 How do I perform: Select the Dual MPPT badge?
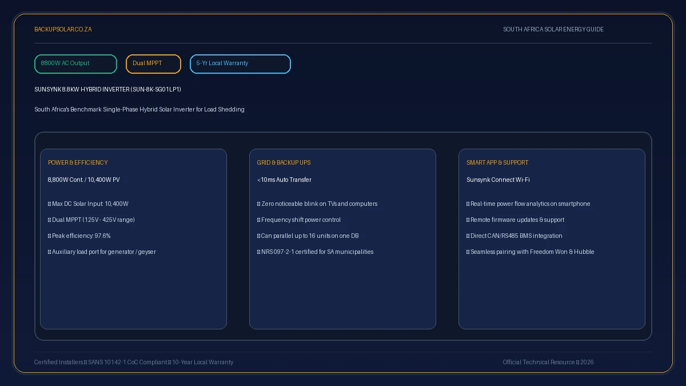point(153,64)
